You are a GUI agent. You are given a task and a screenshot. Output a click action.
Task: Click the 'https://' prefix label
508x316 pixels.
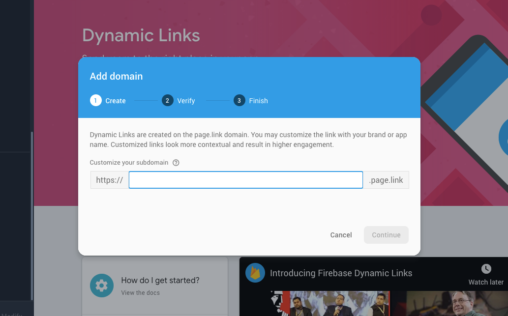pos(110,180)
